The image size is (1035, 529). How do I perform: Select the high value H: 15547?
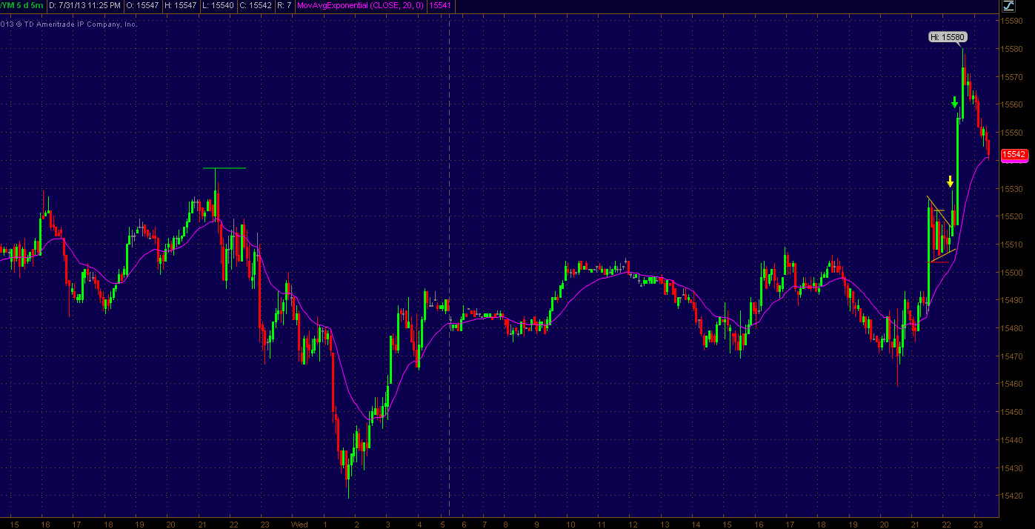(180, 5)
